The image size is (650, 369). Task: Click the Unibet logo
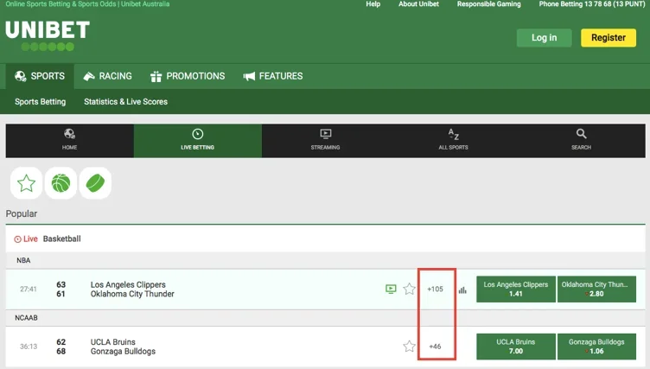click(x=48, y=35)
